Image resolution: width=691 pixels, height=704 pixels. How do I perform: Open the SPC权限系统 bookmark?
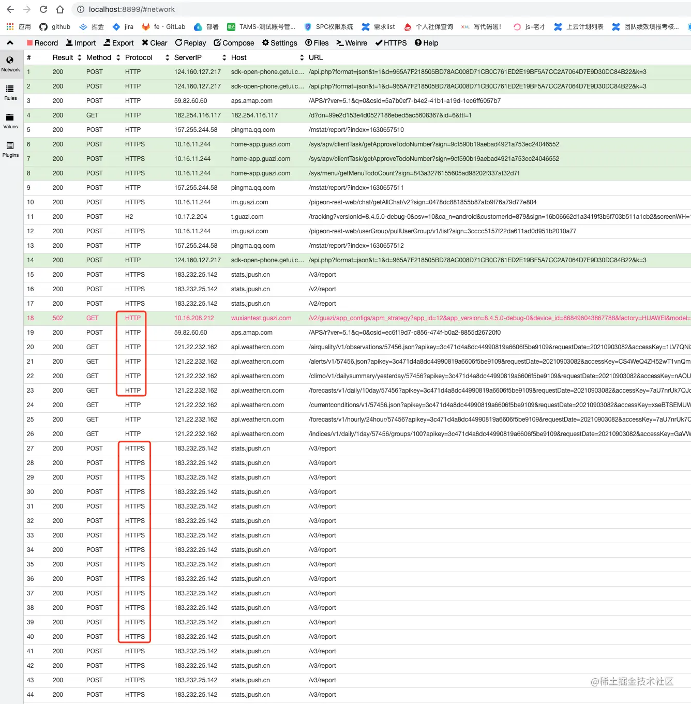click(x=328, y=27)
